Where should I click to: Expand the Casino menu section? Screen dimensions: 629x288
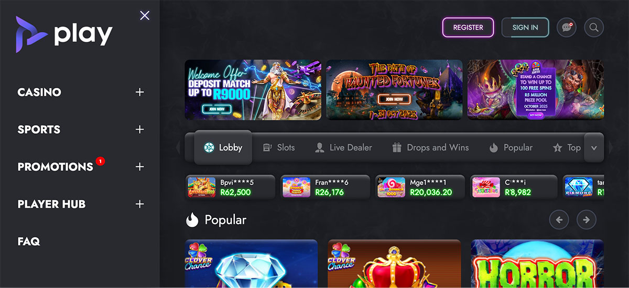pos(139,92)
